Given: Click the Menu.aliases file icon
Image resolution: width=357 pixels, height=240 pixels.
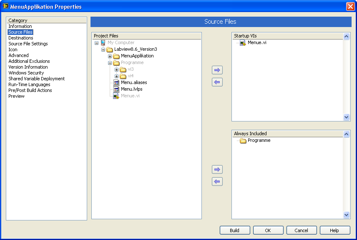Looking at the screenshot, I should (x=116, y=83).
